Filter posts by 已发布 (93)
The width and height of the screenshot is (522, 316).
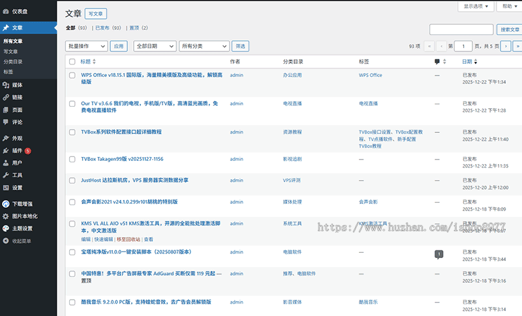point(108,28)
